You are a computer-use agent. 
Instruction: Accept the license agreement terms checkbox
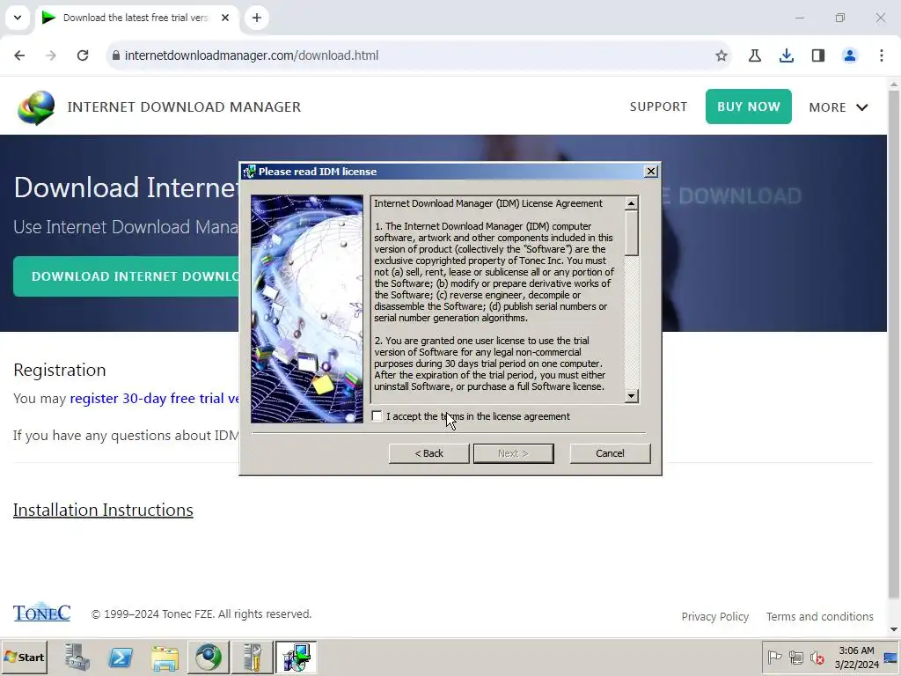click(x=377, y=416)
